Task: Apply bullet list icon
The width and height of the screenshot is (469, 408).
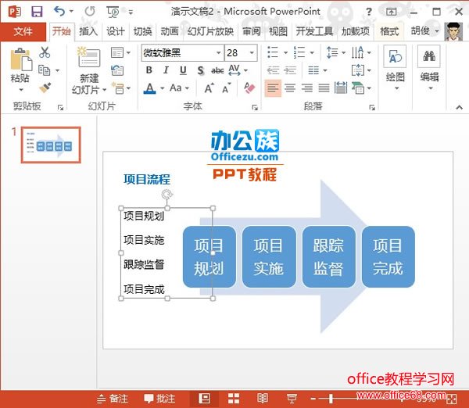Action: pos(273,52)
